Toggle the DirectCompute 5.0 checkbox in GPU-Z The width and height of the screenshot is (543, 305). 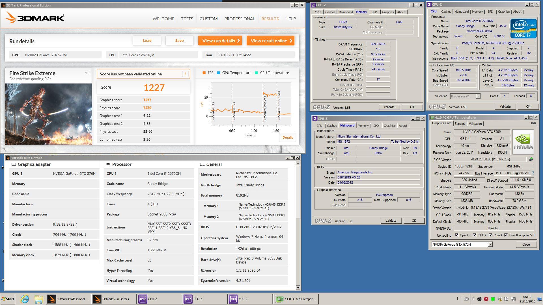[506, 235]
